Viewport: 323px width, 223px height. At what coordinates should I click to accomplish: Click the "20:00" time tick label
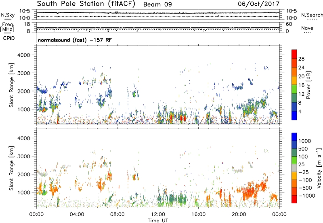(239, 215)
